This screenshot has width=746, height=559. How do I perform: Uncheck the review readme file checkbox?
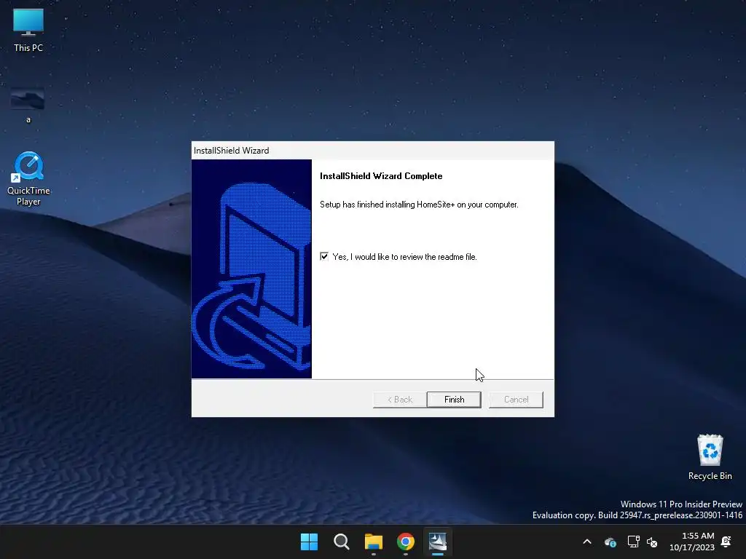pos(324,257)
